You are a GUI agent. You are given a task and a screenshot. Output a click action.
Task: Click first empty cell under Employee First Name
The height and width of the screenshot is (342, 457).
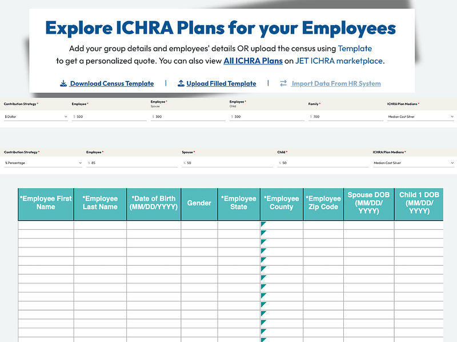46,225
